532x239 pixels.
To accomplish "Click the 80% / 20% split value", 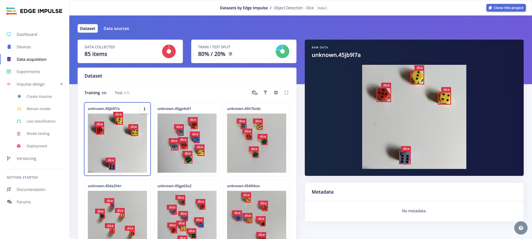I will [211, 54].
